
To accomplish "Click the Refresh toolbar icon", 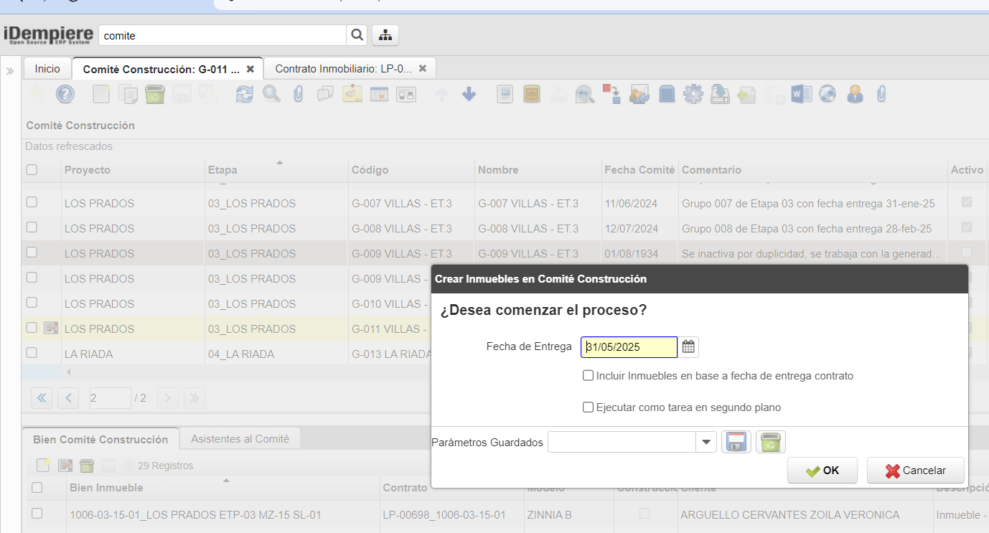I will (x=245, y=94).
